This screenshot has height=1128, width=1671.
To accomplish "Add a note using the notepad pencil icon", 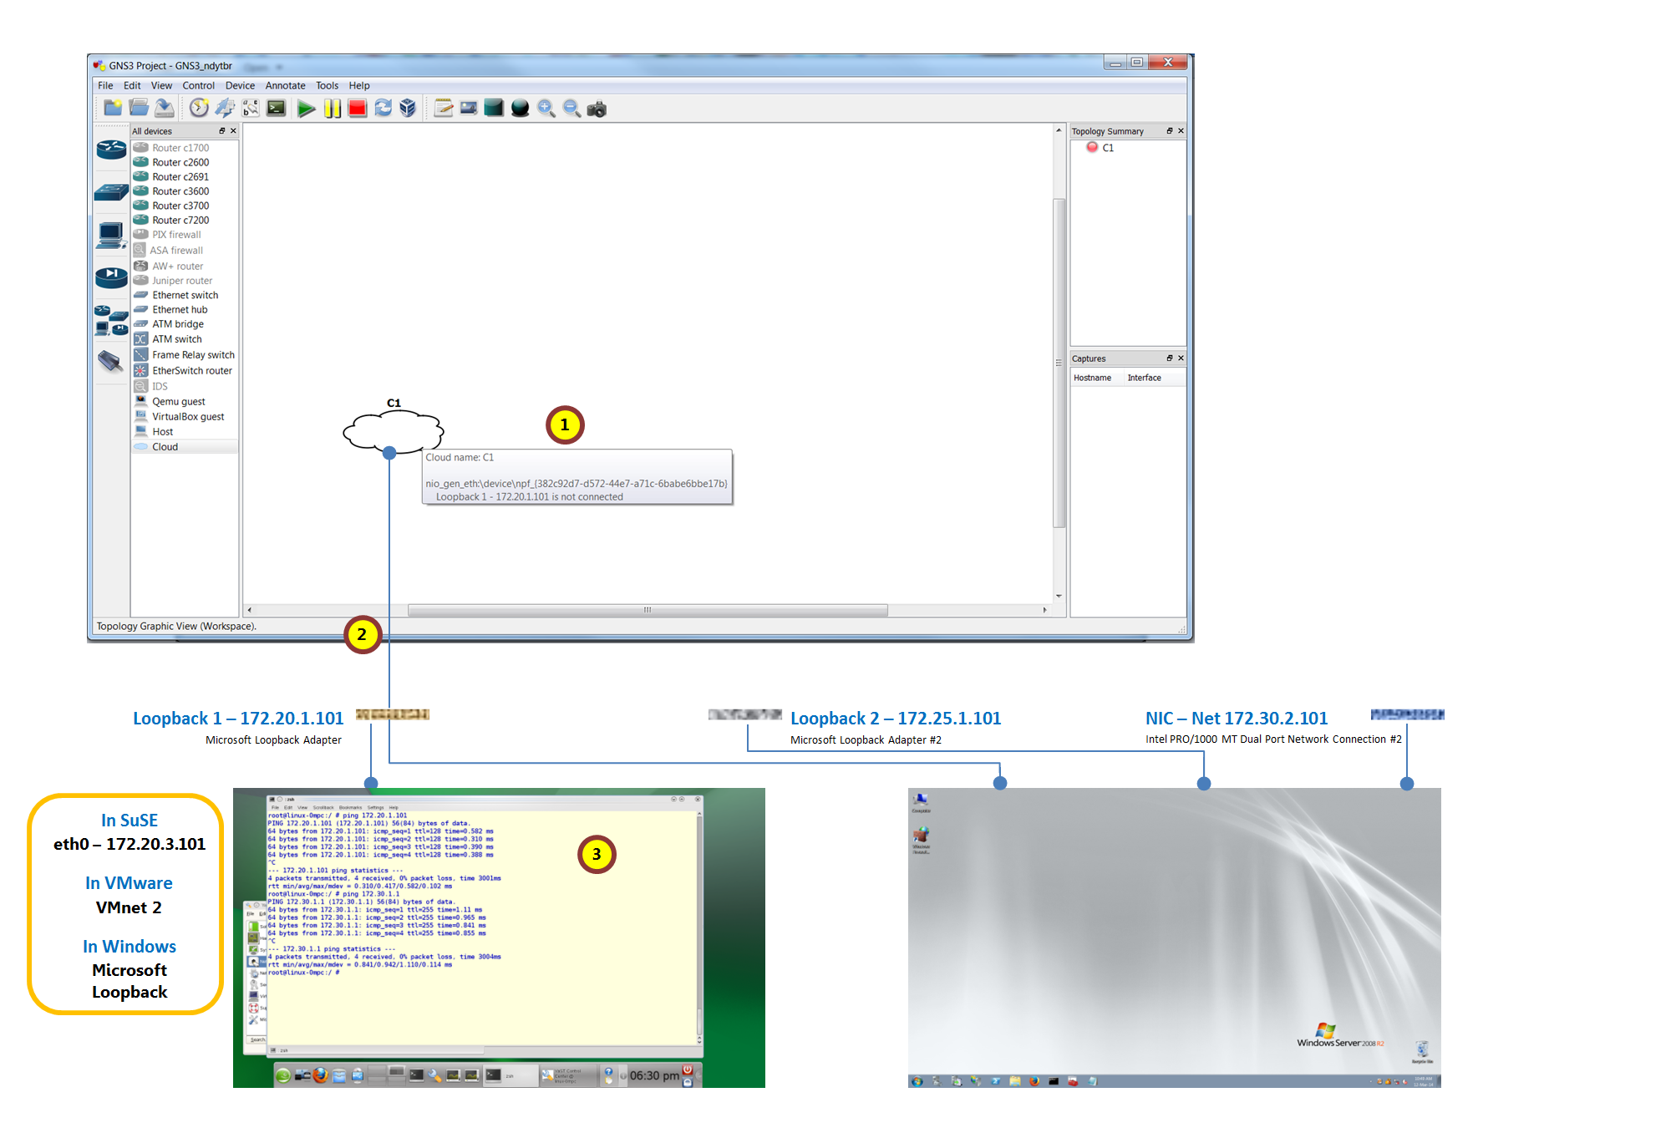I will tap(442, 108).
